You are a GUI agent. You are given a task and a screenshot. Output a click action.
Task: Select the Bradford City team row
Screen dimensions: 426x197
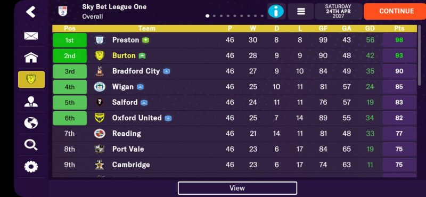[x=234, y=71]
